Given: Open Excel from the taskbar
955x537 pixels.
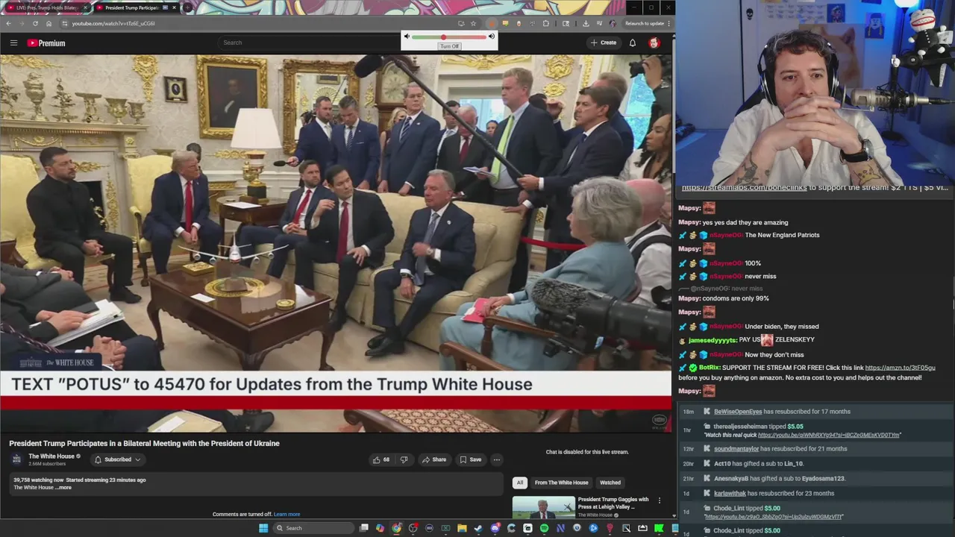Looking at the screenshot, I should coord(445,528).
